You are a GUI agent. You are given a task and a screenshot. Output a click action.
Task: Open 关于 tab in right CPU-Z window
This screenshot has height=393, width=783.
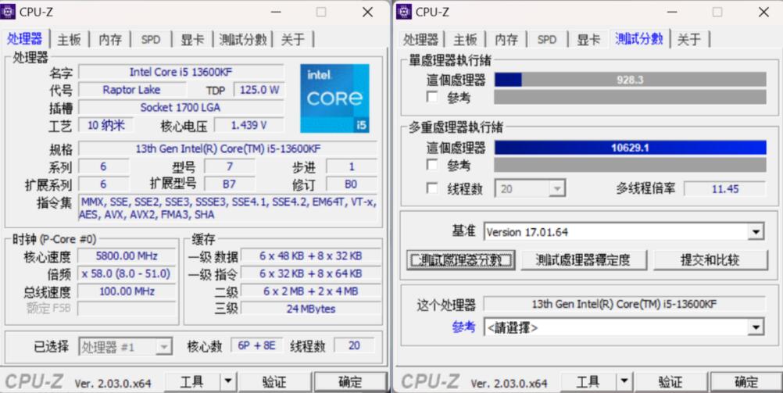(x=689, y=39)
